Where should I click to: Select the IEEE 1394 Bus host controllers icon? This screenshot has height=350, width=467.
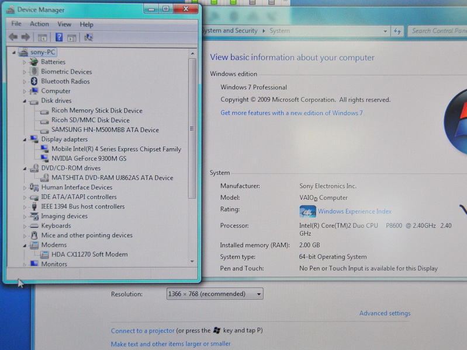[x=34, y=206]
